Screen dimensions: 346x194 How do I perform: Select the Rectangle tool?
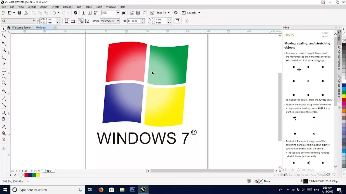[4, 70]
